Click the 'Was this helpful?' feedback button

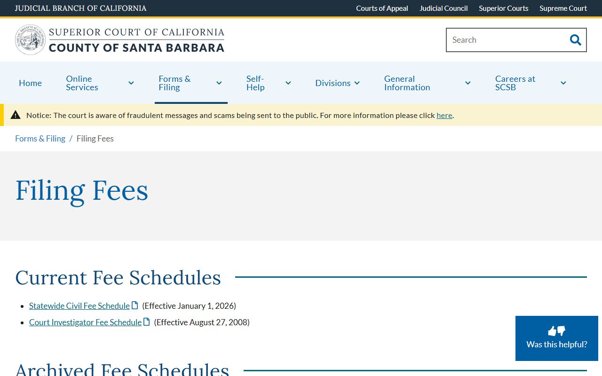click(557, 338)
